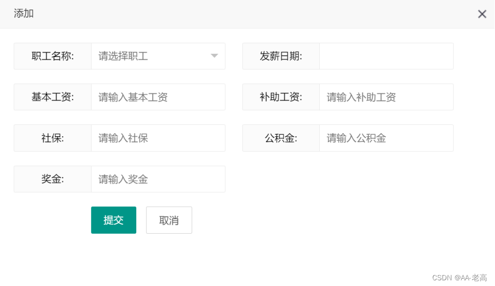This screenshot has width=495, height=286.
Task: Click the 社保: label
Action: [53, 138]
